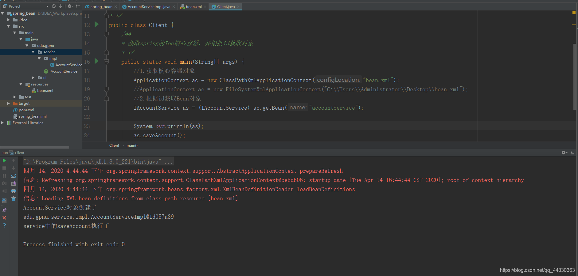Click Client in editor breadcrumb
The height and width of the screenshot is (276, 578).
point(114,146)
